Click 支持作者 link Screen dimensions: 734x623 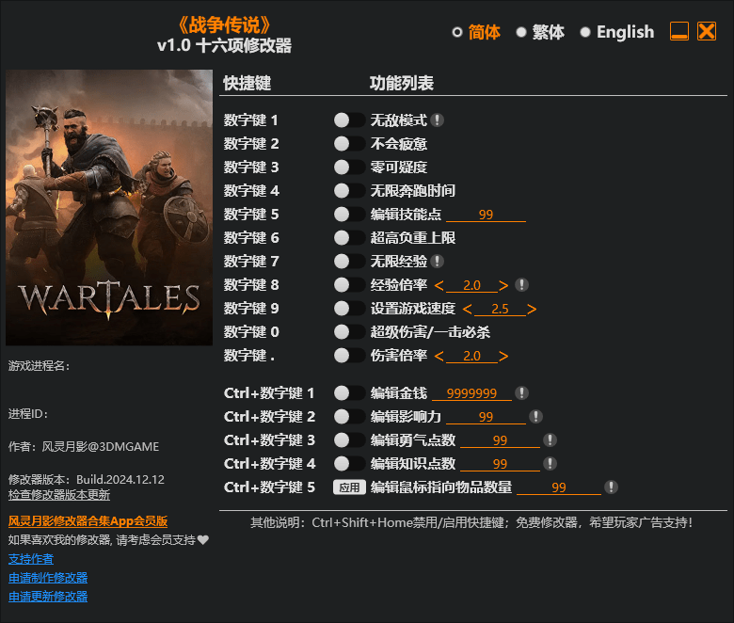click(31, 559)
